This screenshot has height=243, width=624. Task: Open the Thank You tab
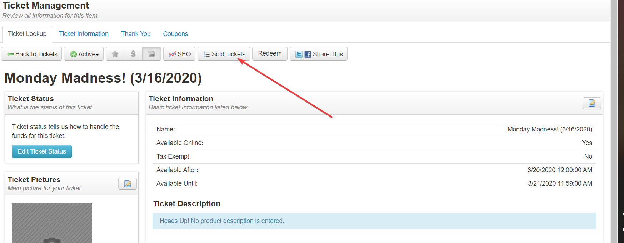pos(136,34)
